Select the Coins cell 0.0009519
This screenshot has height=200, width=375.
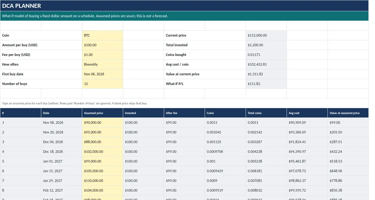[225, 190]
